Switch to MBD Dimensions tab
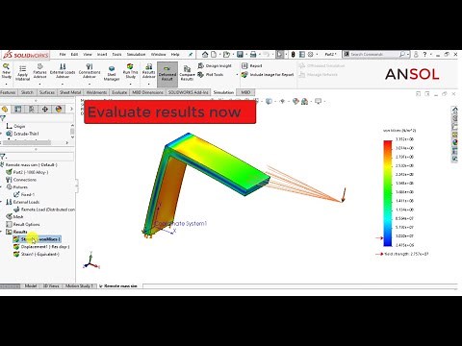Image resolution: width=462 pixels, height=346 pixels. 147,92
